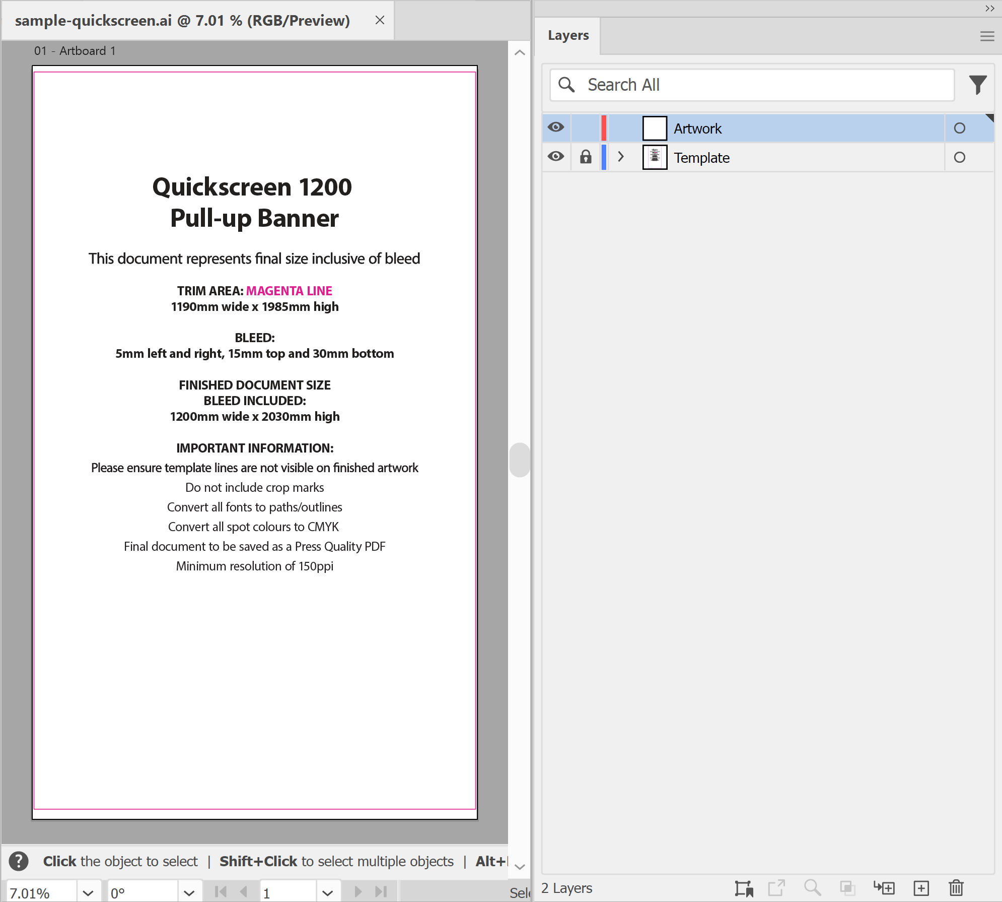The width and height of the screenshot is (1002, 902).
Task: Click the help question mark icon
Action: click(x=19, y=861)
